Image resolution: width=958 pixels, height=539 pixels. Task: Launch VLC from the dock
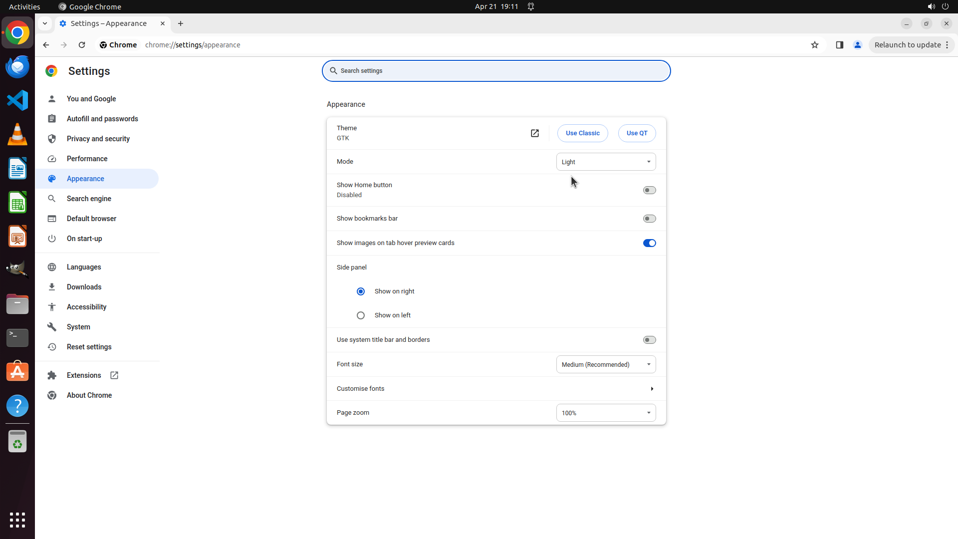17,134
